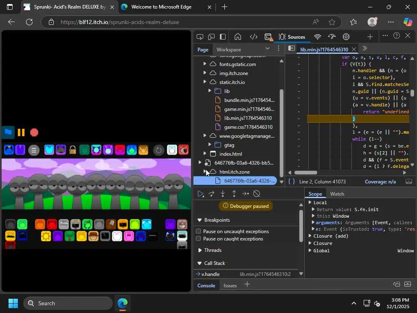Click the red stop button in game
Viewport: 417px width, 313px height.
click(x=34, y=132)
